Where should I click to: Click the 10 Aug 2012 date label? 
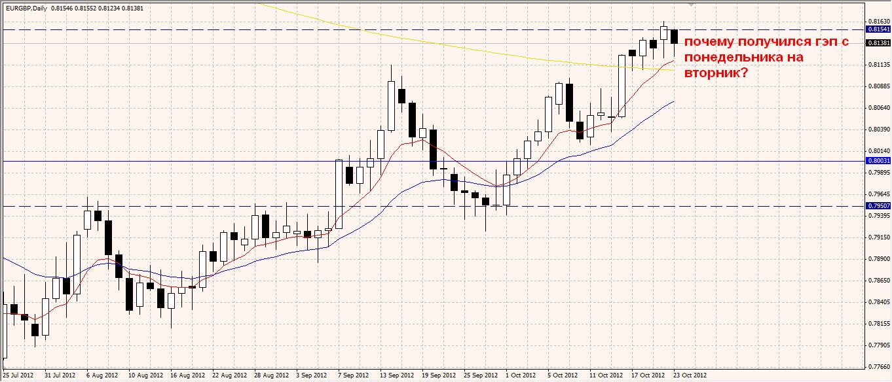145,376
